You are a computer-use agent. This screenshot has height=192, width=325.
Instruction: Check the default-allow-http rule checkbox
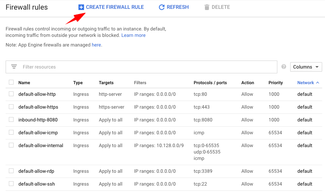(11, 94)
